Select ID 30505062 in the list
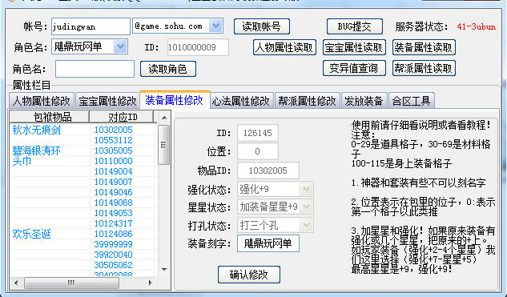The height and width of the screenshot is (297, 507). pyautogui.click(x=114, y=265)
